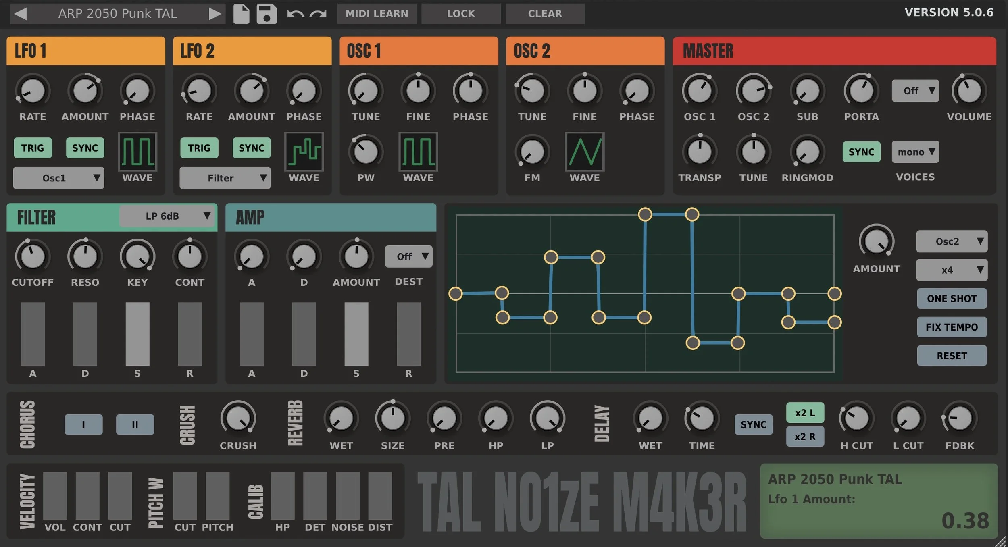Toggle LFO 1 SYNC button
This screenshot has width=1008, height=547.
click(x=85, y=148)
